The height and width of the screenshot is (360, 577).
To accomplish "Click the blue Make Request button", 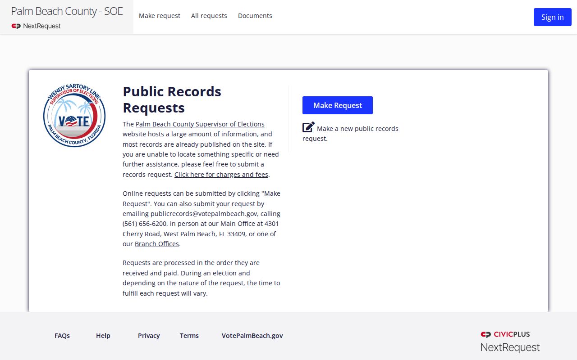I will coord(338,105).
